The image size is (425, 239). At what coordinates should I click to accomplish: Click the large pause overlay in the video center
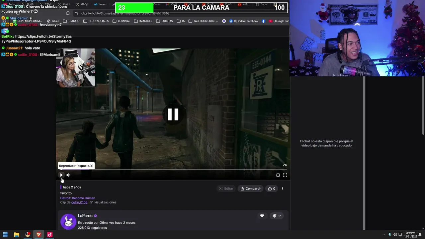173,114
